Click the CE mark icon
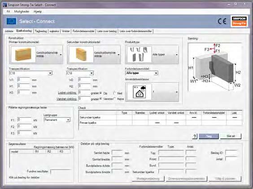The height and width of the screenshot is (189, 253). tap(222, 21)
